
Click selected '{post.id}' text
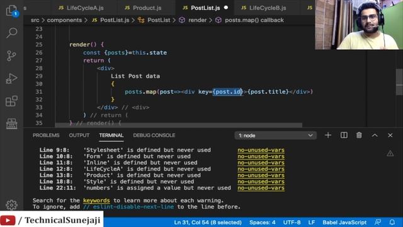227,91
